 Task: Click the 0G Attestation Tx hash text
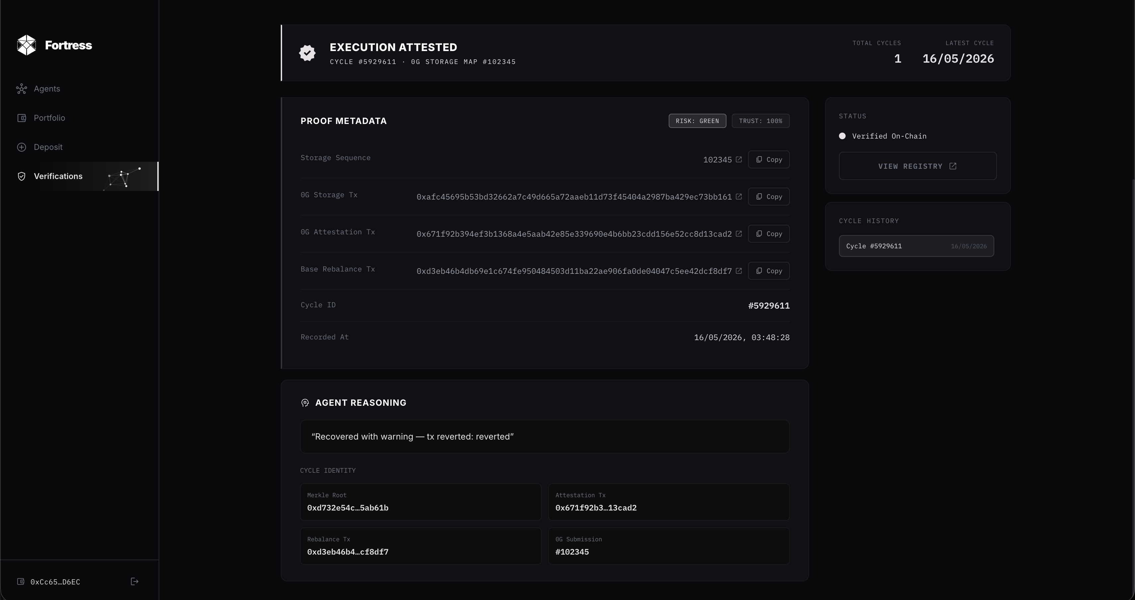pyautogui.click(x=574, y=234)
